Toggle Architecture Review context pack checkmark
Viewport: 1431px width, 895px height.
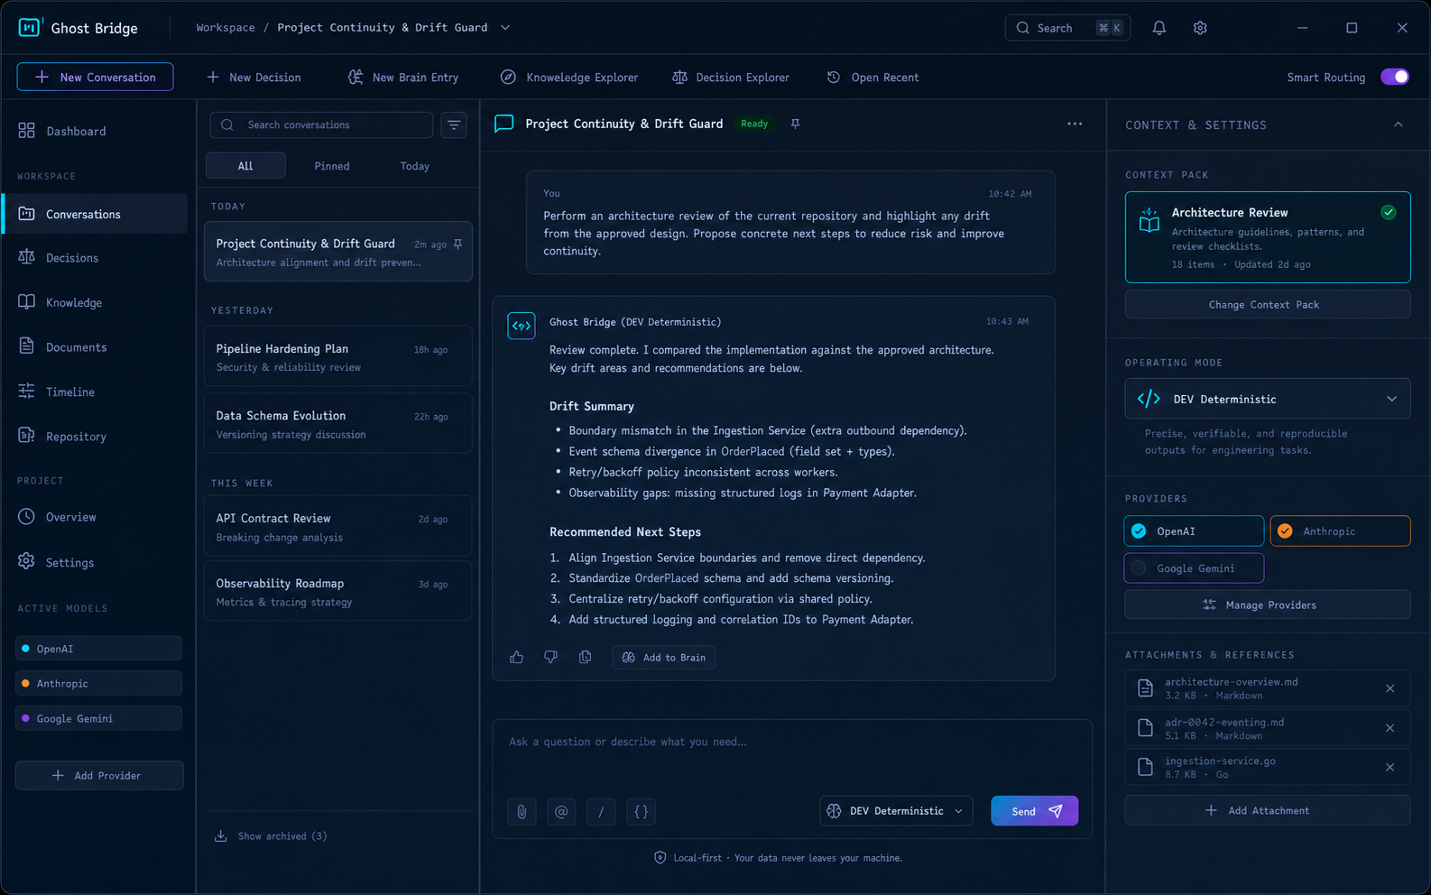[1388, 213]
